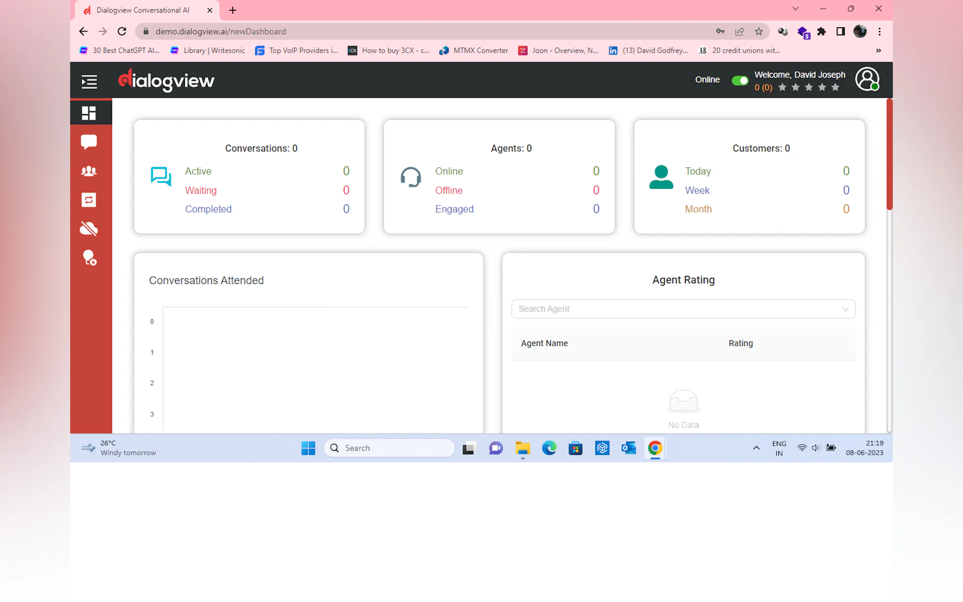Click the crossed-out cloud sidebar icon
This screenshot has height=602, width=963.
[x=89, y=229]
